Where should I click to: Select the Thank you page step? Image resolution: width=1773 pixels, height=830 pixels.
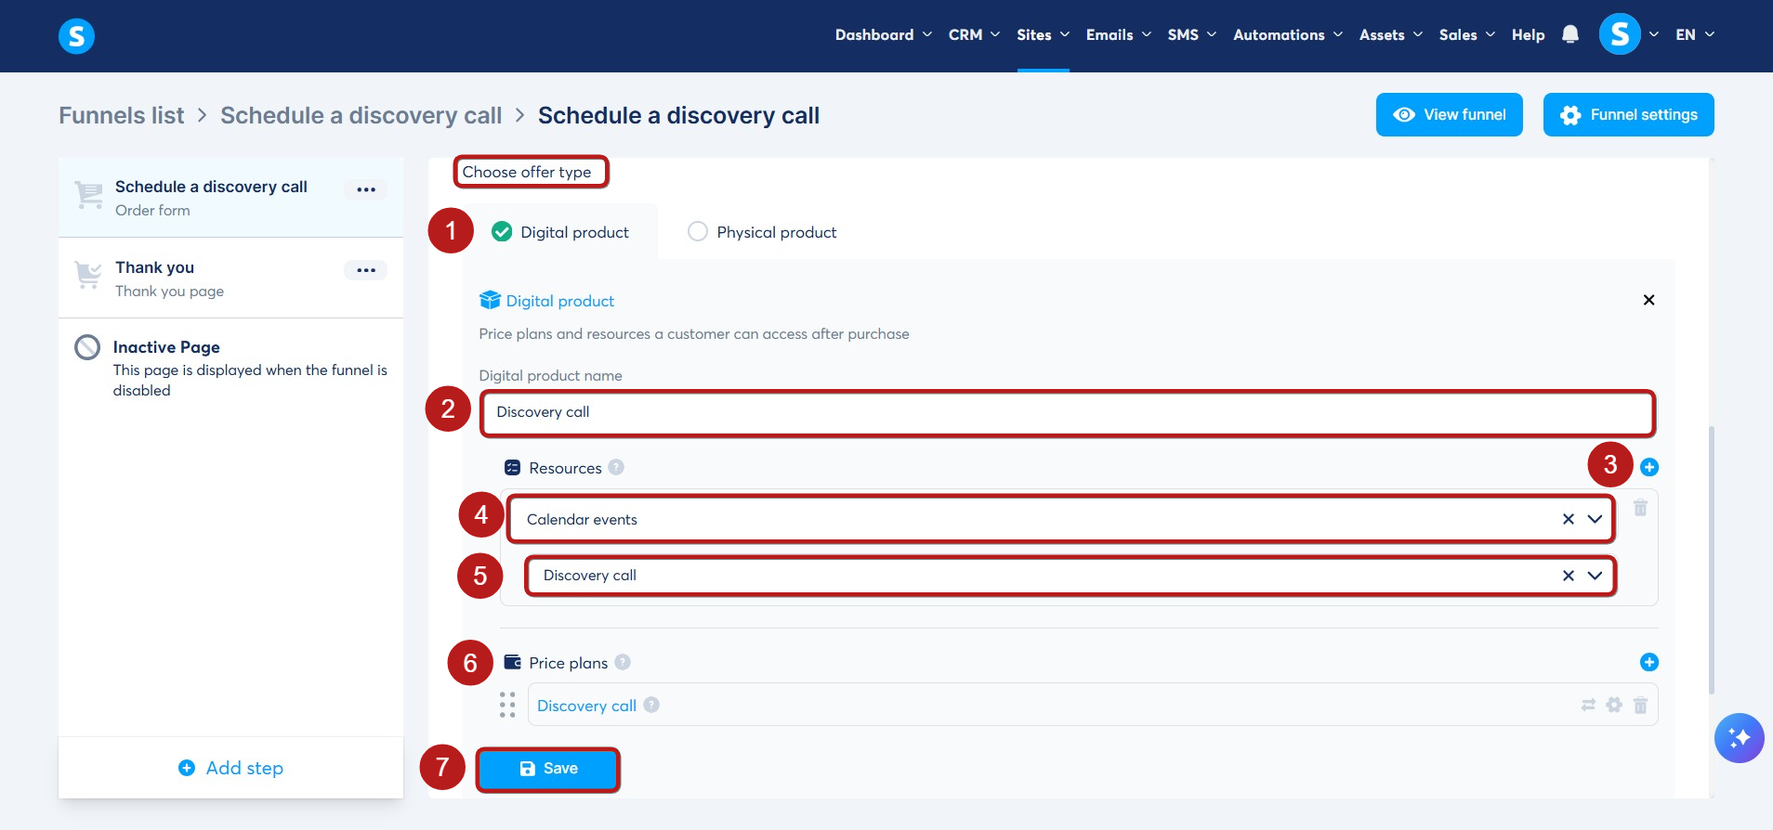pos(231,279)
